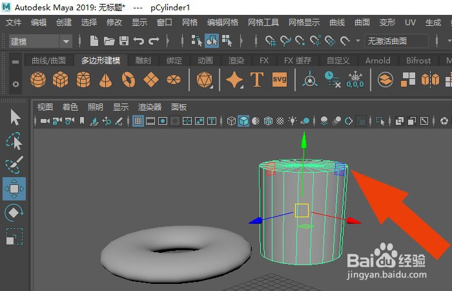
Task: Click the green Y-axis move arrow
Action: pos(303,140)
